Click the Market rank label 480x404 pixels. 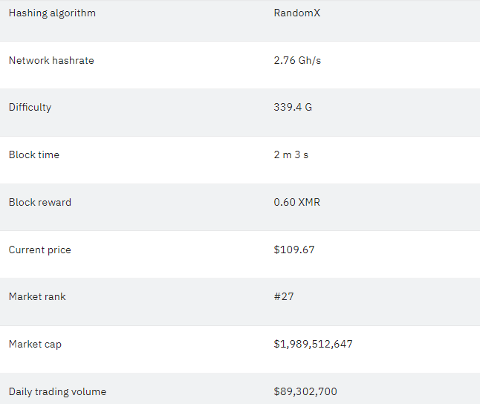[37, 296]
